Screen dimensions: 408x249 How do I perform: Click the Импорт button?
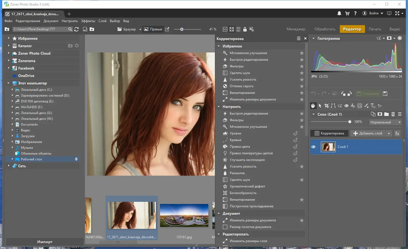point(45,242)
